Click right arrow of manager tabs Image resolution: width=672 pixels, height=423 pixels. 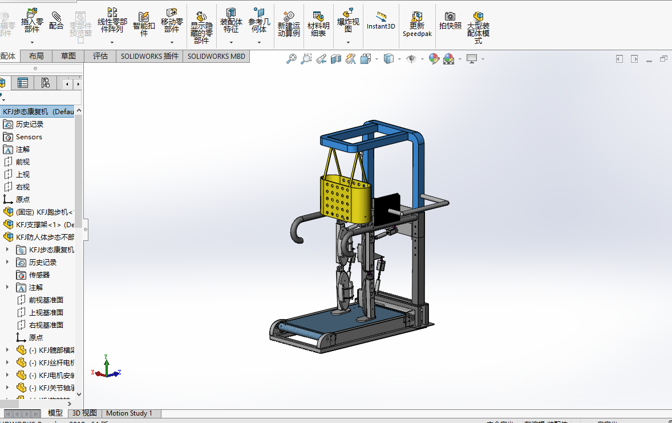coord(78,84)
